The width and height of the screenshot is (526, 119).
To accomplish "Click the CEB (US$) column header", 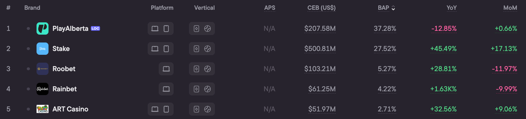I will coord(322,8).
